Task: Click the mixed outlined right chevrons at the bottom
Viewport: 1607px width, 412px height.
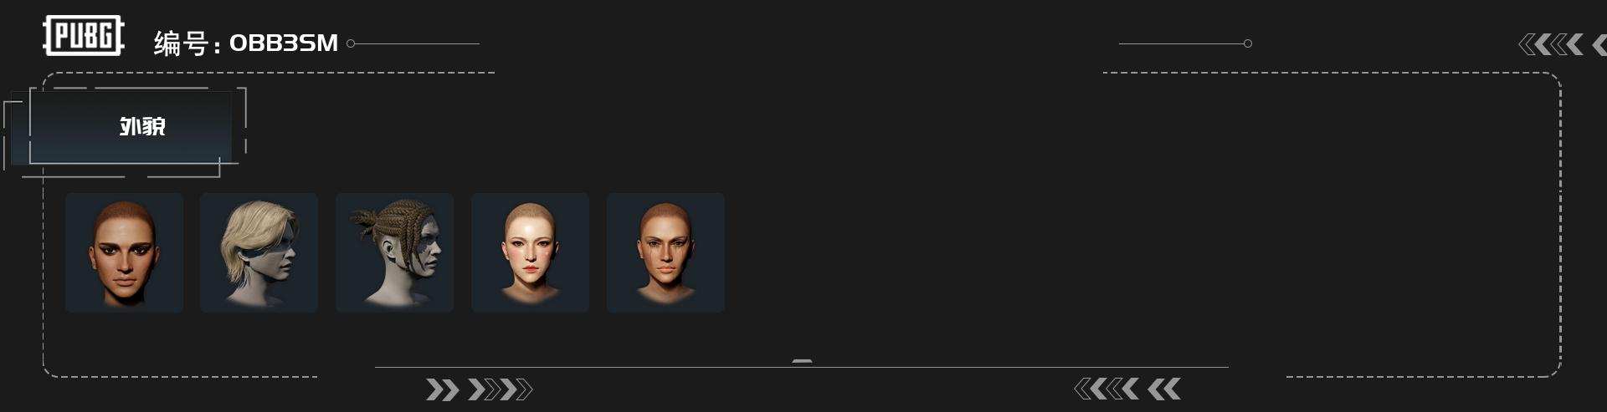Action: [x=500, y=389]
